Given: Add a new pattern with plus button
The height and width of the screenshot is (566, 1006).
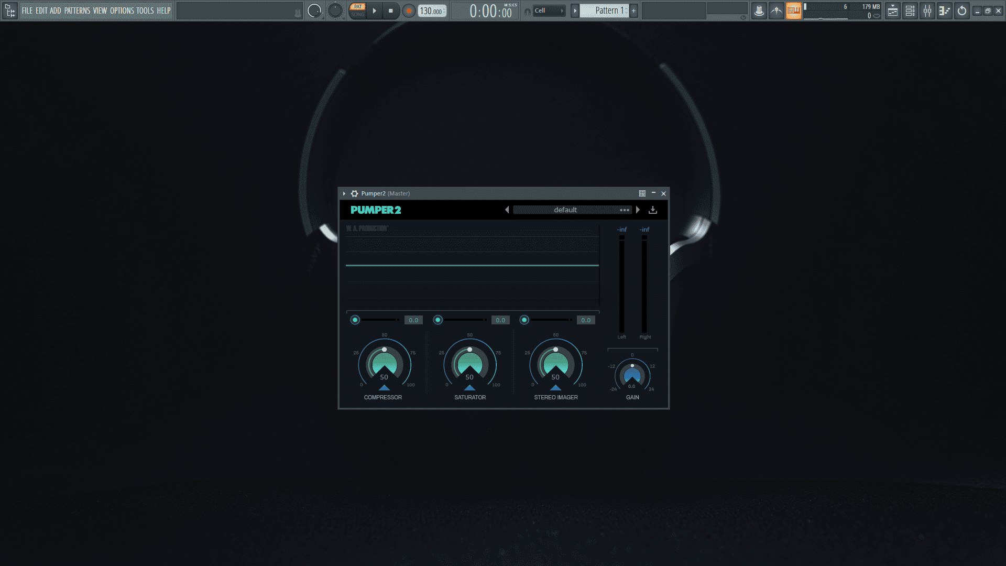Looking at the screenshot, I should pyautogui.click(x=633, y=10).
